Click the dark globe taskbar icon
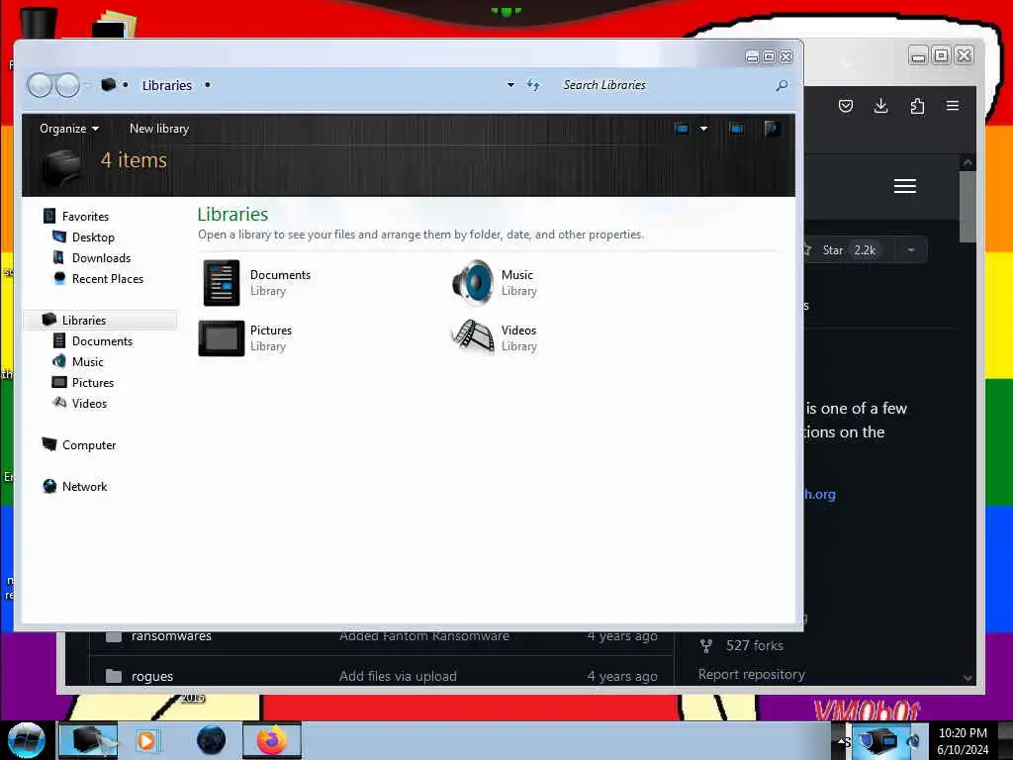Viewport: 1013px width, 760px height. pyautogui.click(x=211, y=740)
